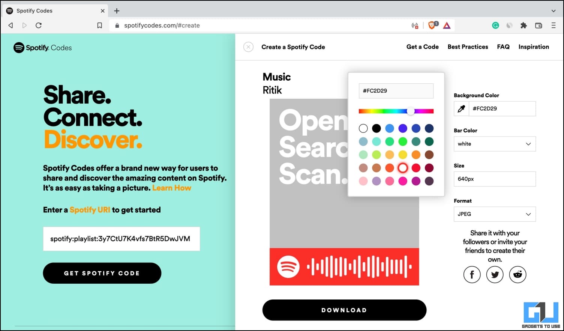
Task: Select the white color swatch
Action: [363, 128]
